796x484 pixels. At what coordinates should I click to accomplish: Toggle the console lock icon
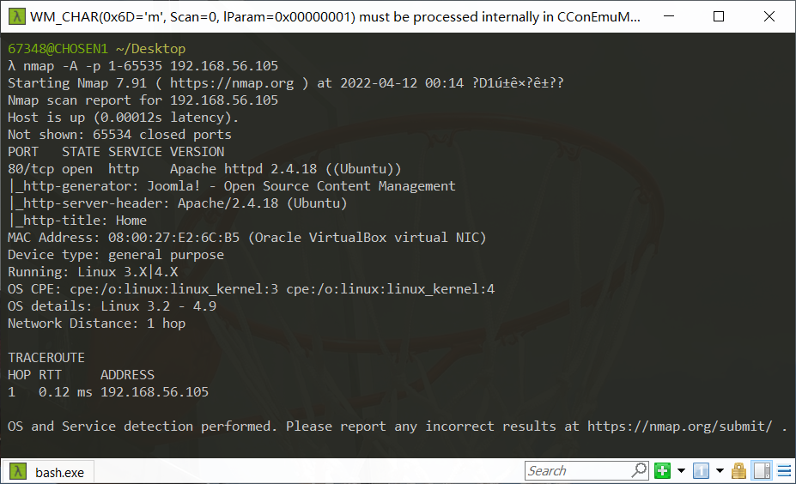click(738, 471)
